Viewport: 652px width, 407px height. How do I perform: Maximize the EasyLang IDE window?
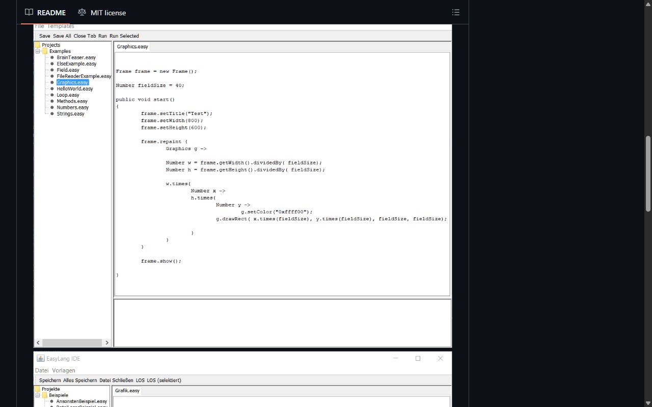418,358
